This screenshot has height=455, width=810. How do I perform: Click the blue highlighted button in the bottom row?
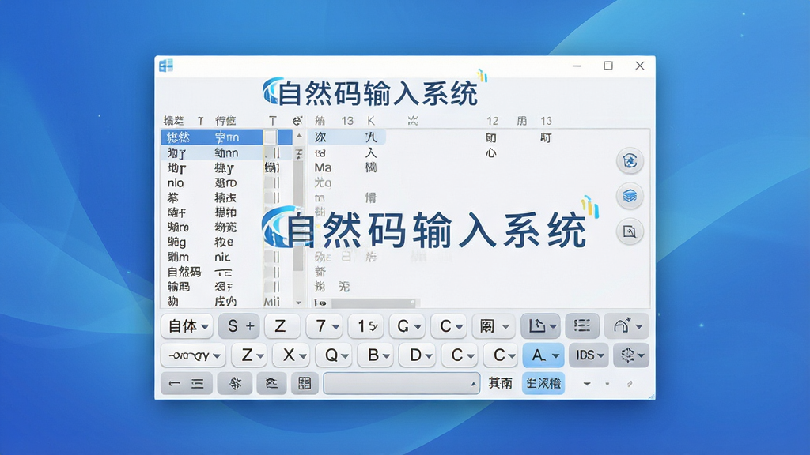[x=543, y=383]
